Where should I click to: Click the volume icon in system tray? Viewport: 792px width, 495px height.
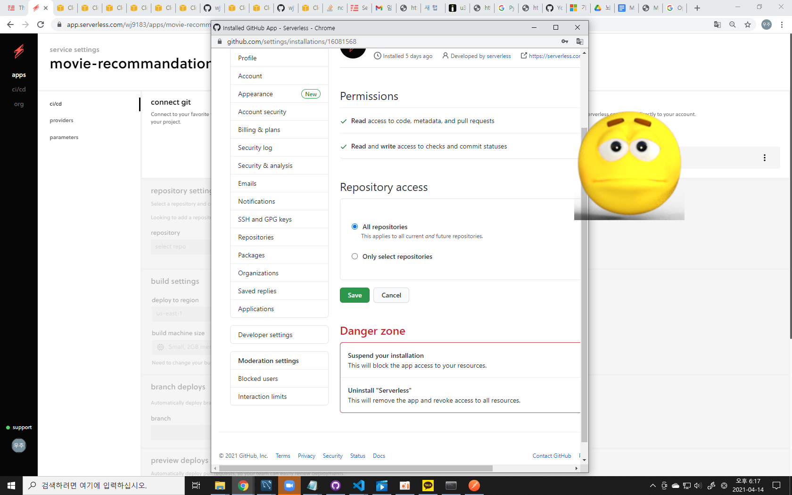click(x=698, y=486)
